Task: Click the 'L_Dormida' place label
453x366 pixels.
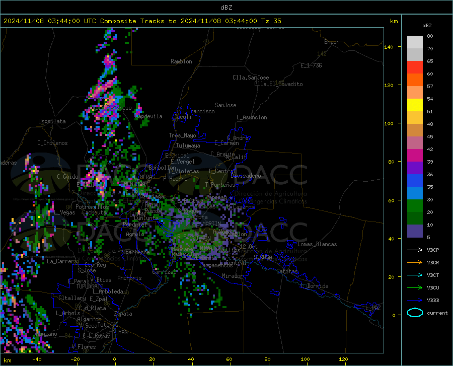Action: coord(314,286)
